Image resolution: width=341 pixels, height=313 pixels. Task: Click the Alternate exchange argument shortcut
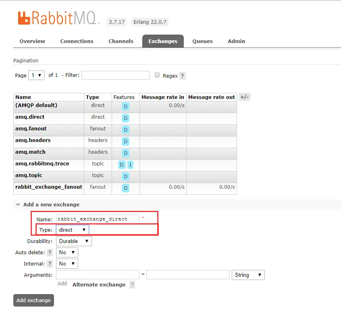click(99, 284)
